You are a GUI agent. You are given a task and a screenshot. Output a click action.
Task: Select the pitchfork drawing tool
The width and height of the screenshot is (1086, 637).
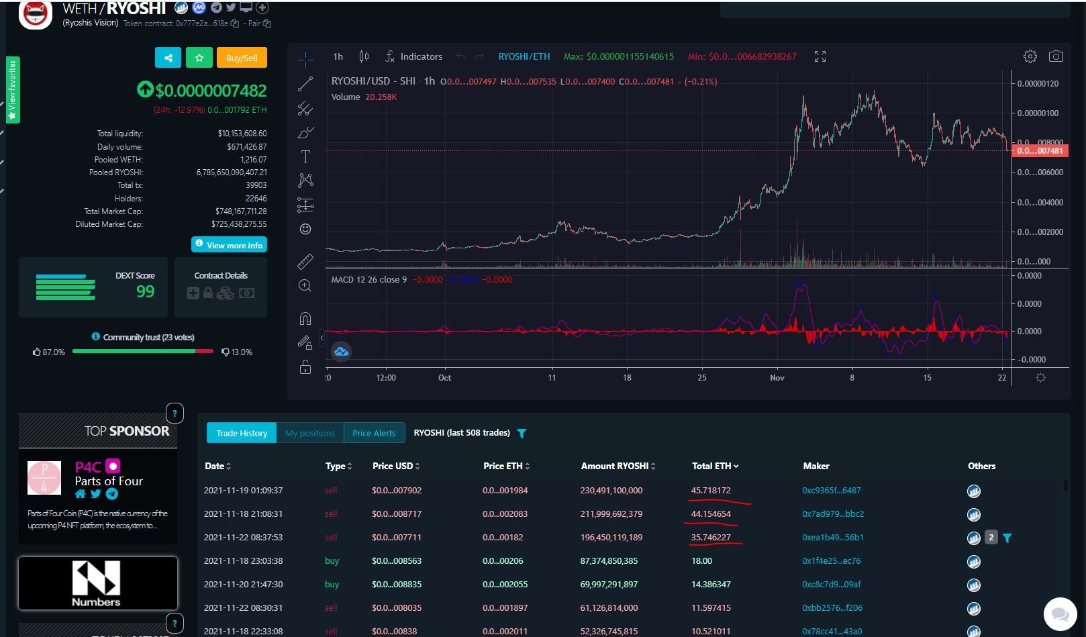tap(305, 108)
